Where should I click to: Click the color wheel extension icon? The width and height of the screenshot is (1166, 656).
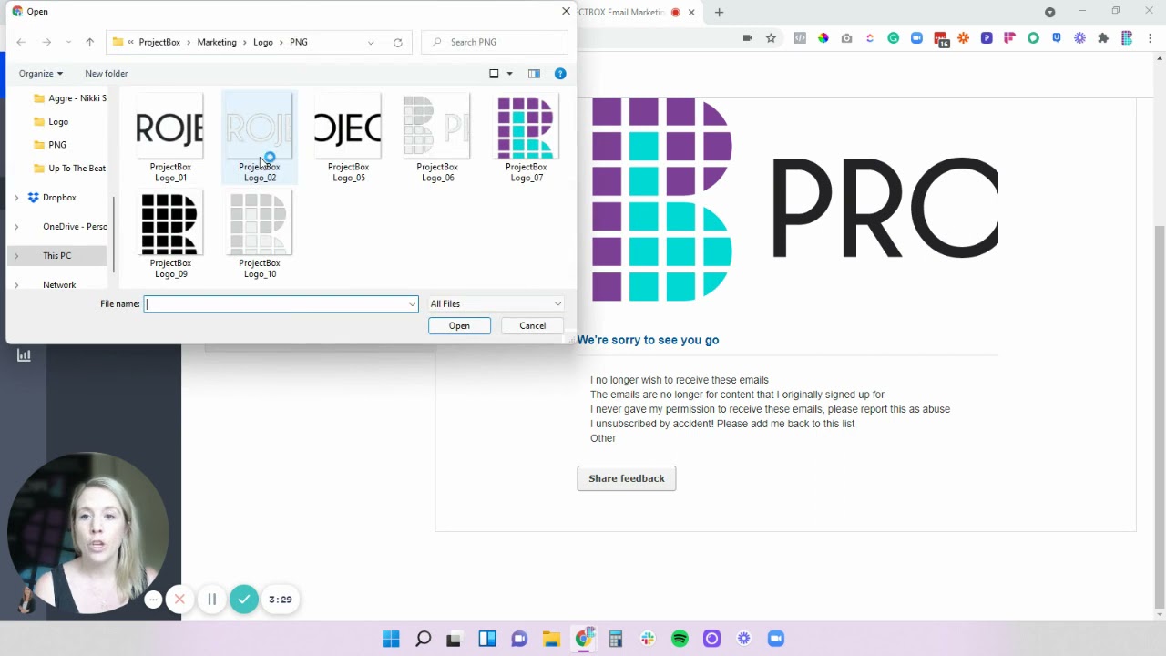click(823, 38)
